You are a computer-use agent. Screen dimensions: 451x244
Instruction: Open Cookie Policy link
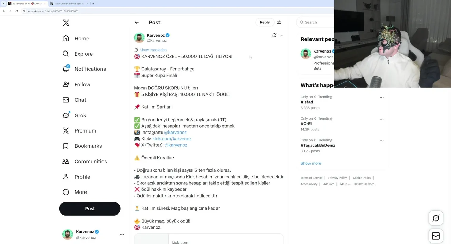(x=362, y=178)
